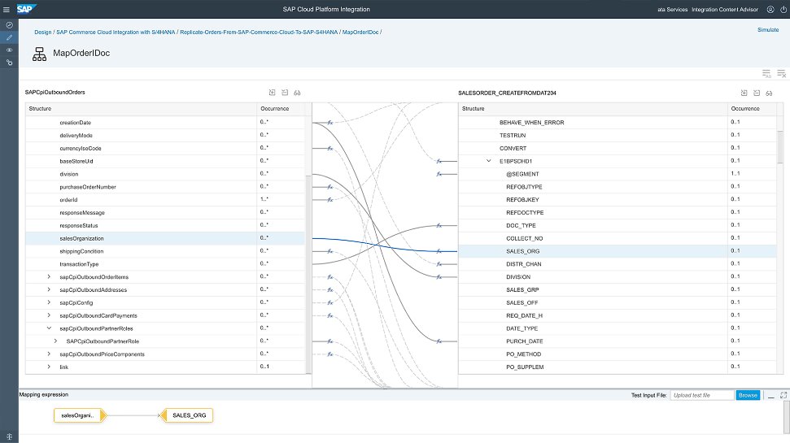Open the Monitor eye sidebar icon
The height and width of the screenshot is (443, 790).
pyautogui.click(x=9, y=50)
